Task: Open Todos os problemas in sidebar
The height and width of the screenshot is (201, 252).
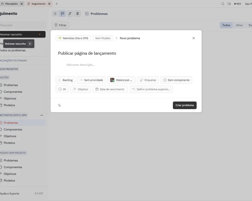Action: [x=13, y=50]
